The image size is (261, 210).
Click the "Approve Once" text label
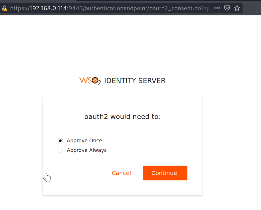(84, 141)
